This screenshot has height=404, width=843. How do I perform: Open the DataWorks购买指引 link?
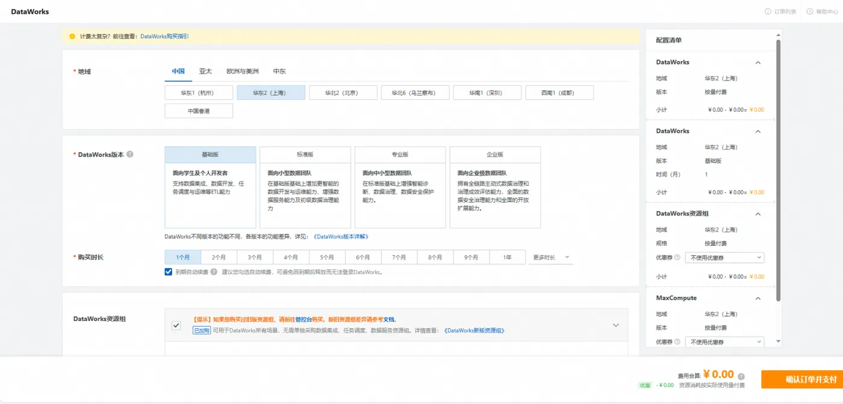point(164,36)
